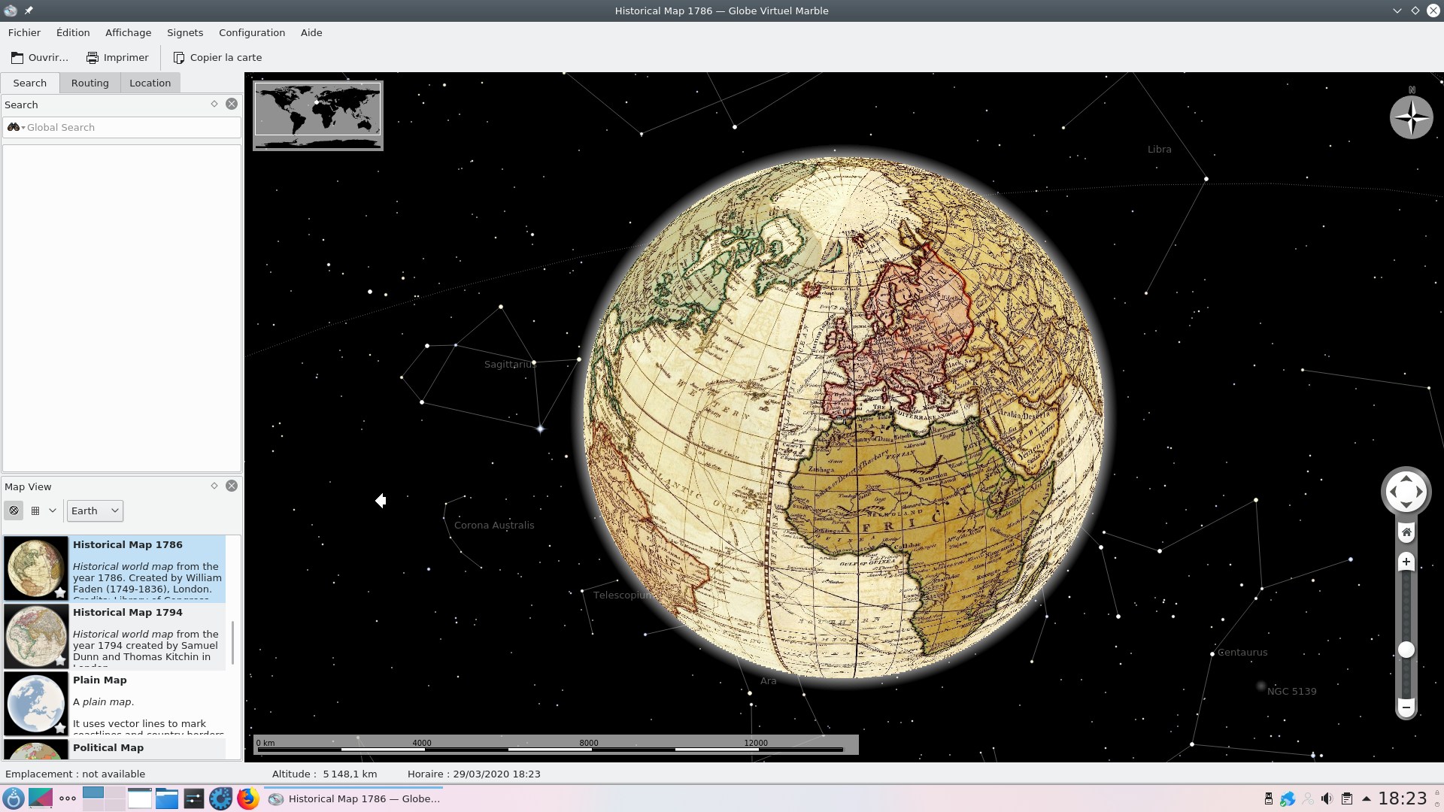
Task: Click the Sagittarius constellation label
Action: (x=509, y=364)
